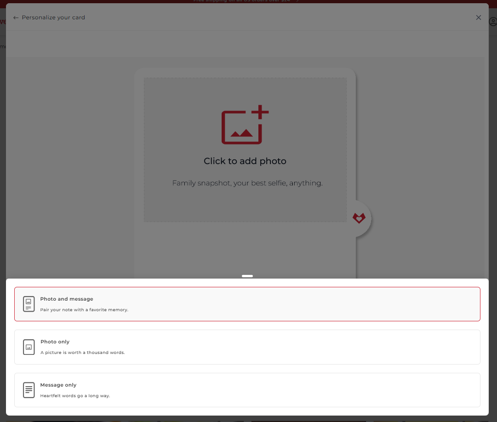Choose the "Photo only" title
Viewport: 497px width, 422px height.
[55, 342]
